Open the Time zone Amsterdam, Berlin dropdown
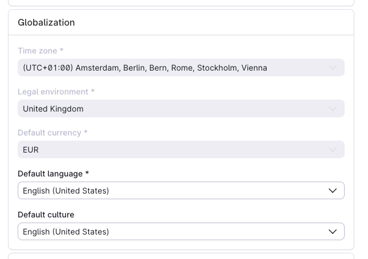The height and width of the screenshot is (259, 368). coord(171,68)
